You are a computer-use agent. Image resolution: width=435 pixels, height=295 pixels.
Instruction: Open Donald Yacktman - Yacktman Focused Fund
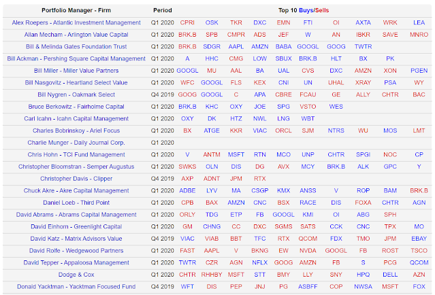click(x=76, y=287)
